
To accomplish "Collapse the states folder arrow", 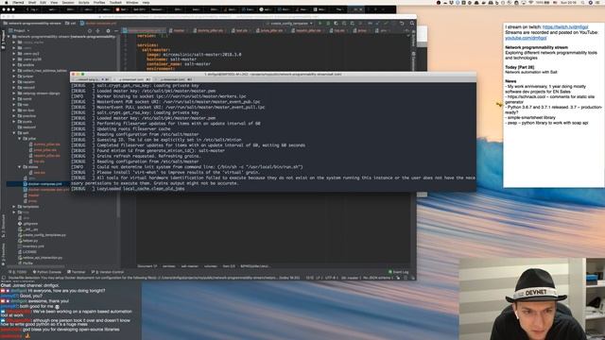I will tap(20, 167).
